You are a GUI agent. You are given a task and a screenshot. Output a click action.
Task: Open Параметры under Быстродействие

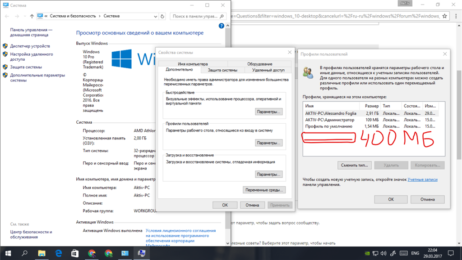click(x=268, y=112)
